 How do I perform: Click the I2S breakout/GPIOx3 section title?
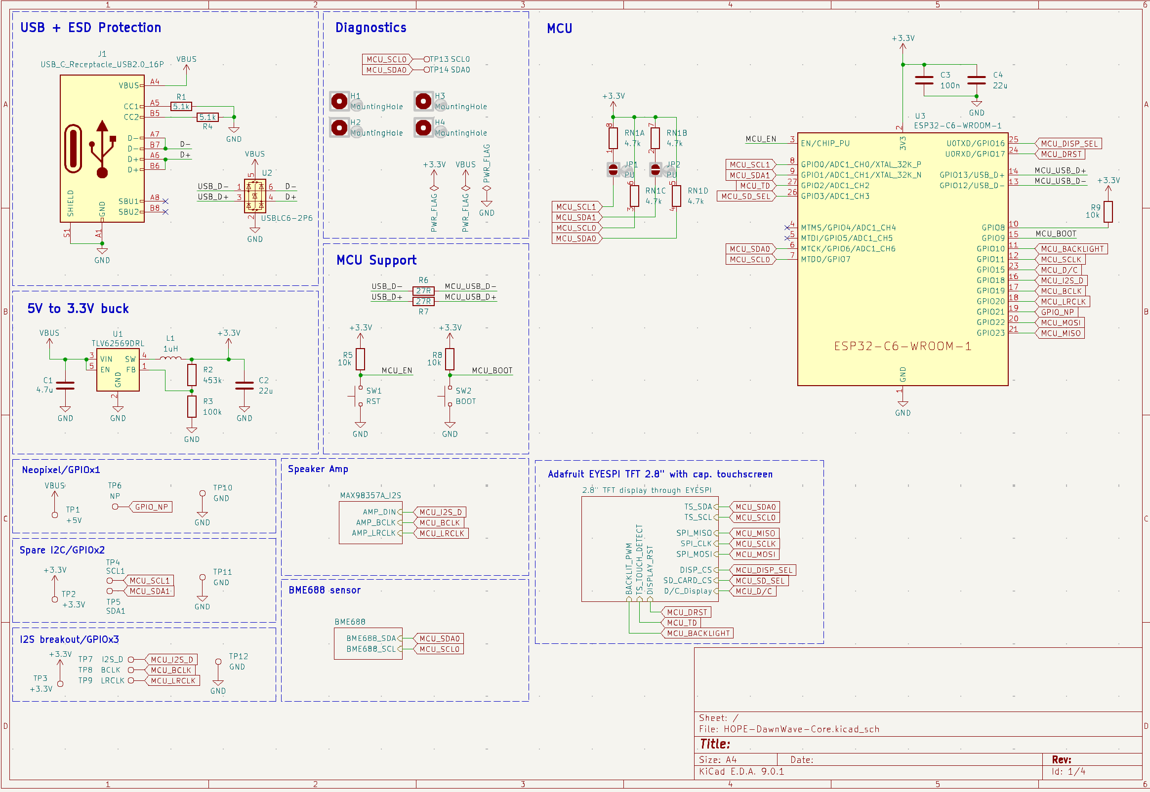[70, 639]
